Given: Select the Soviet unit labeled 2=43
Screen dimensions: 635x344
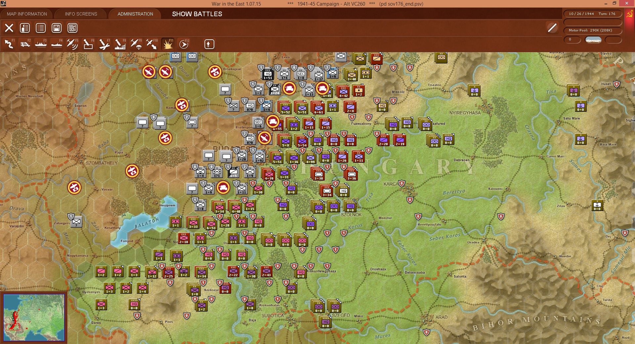Looking at the screenshot, I should coord(266,271).
